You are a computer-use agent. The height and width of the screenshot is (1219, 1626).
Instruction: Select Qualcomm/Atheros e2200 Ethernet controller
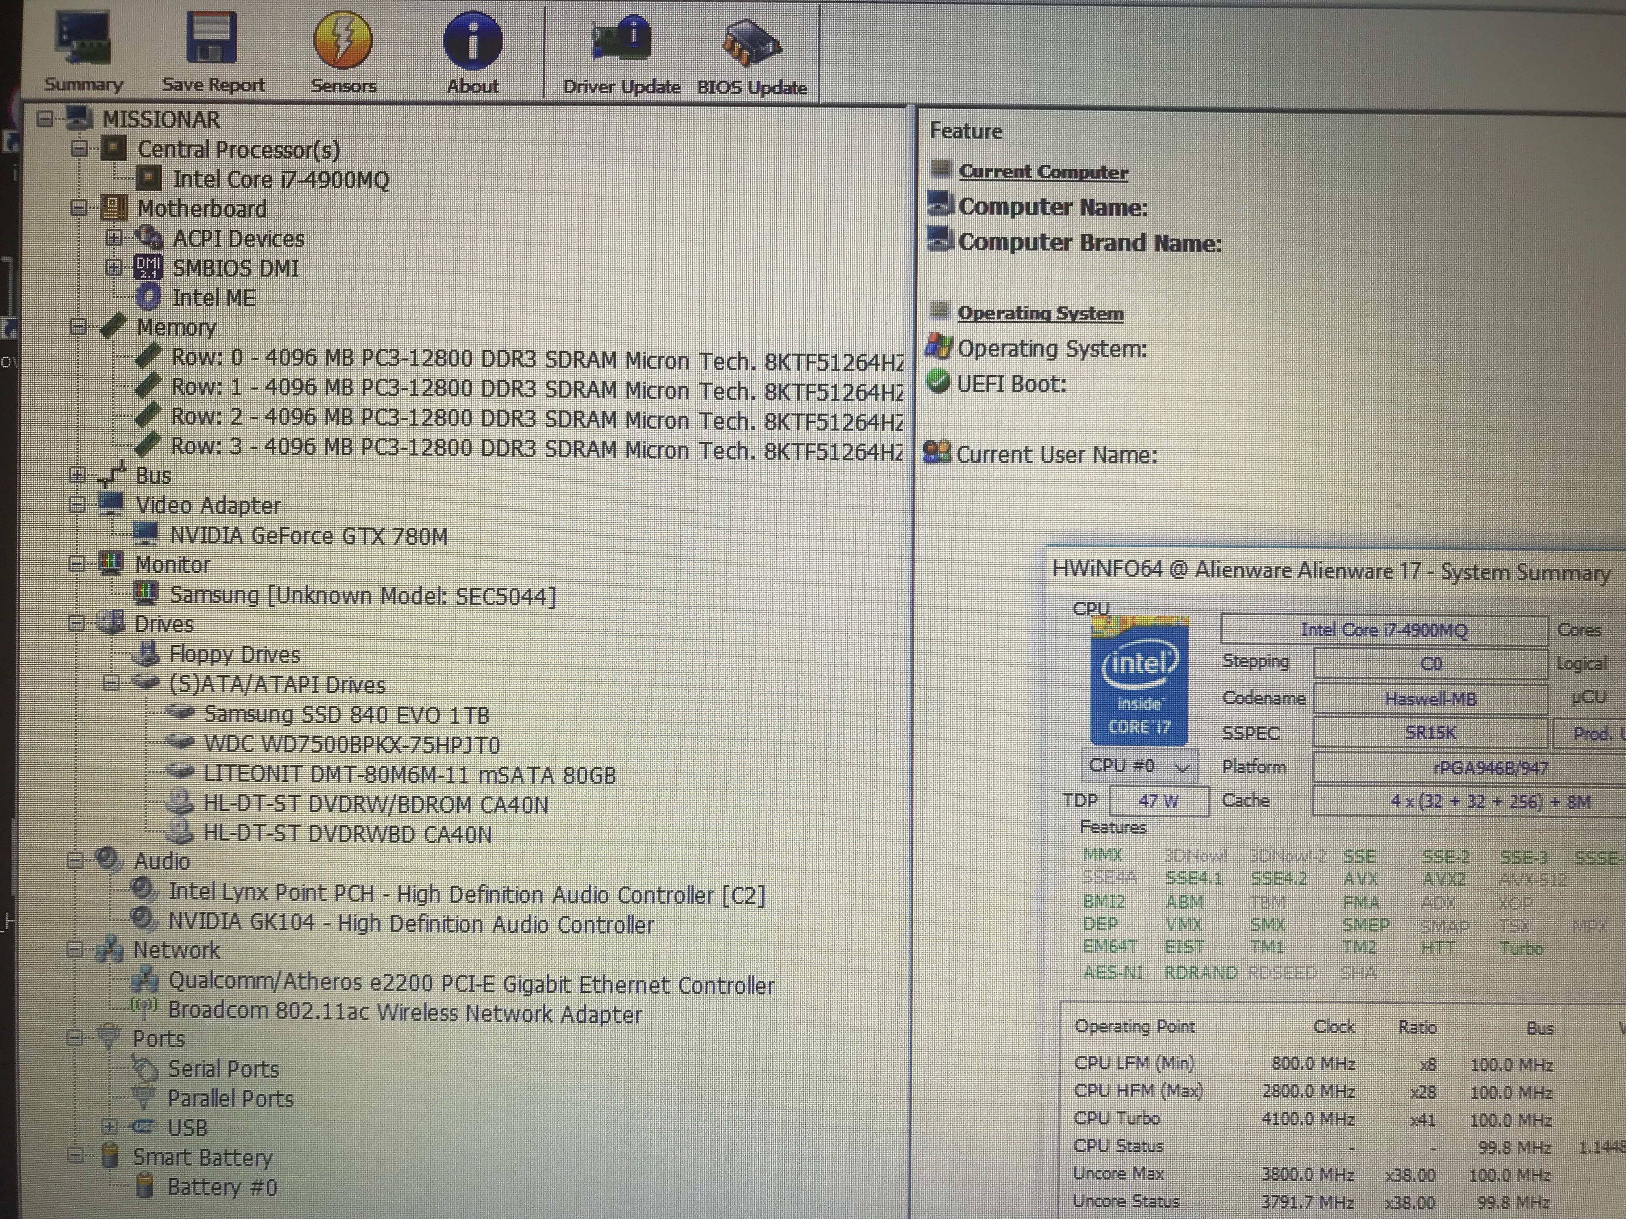pyautogui.click(x=471, y=984)
